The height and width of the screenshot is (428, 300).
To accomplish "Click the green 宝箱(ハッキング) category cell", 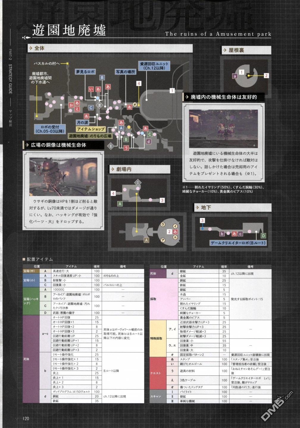I will point(31,301).
